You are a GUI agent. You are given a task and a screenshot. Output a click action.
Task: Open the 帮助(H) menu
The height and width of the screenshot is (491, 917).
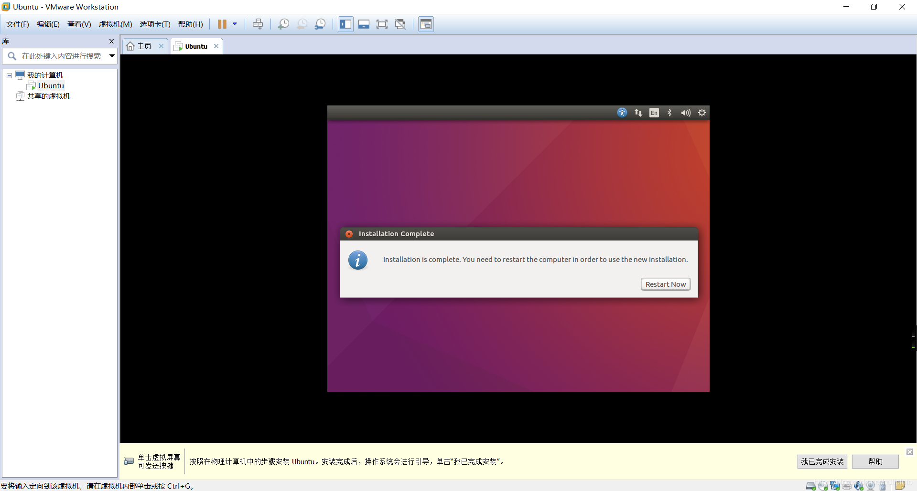pos(191,24)
